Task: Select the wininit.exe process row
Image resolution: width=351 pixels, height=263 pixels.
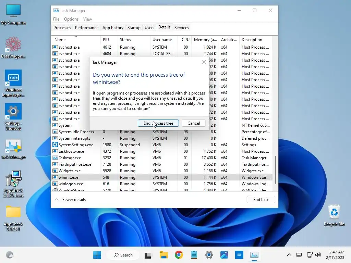Action: coord(162,177)
